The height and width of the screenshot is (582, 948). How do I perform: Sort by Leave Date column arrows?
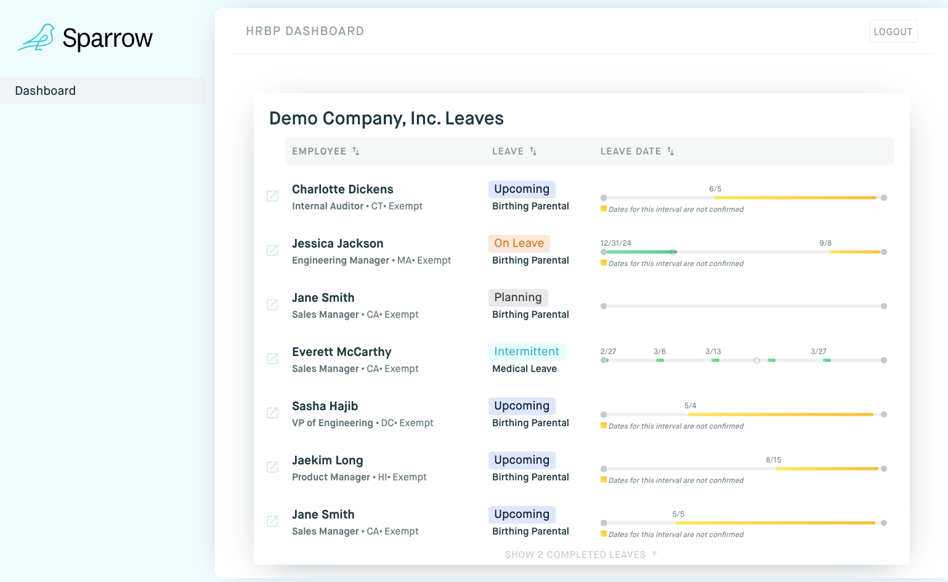coord(671,152)
